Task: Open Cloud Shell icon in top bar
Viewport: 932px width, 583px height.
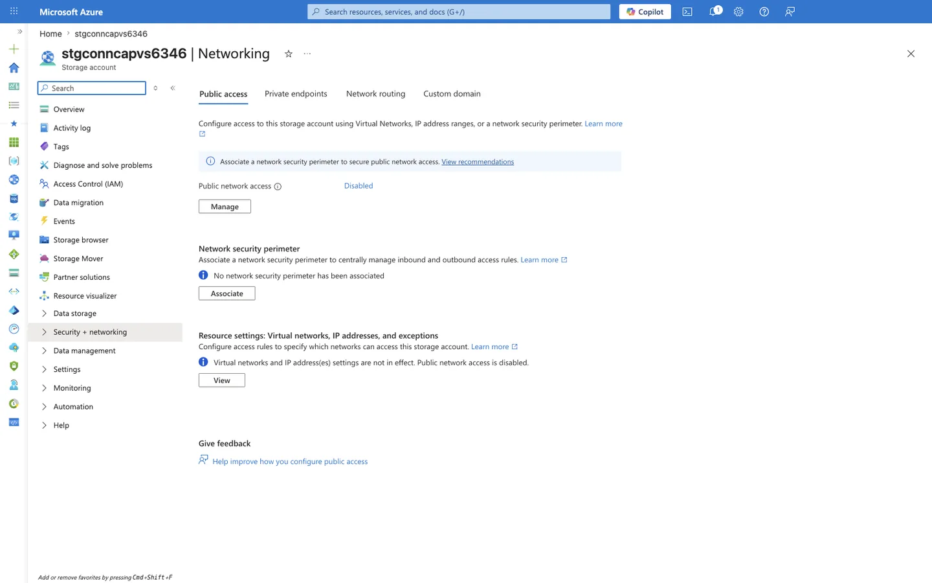Action: click(687, 12)
